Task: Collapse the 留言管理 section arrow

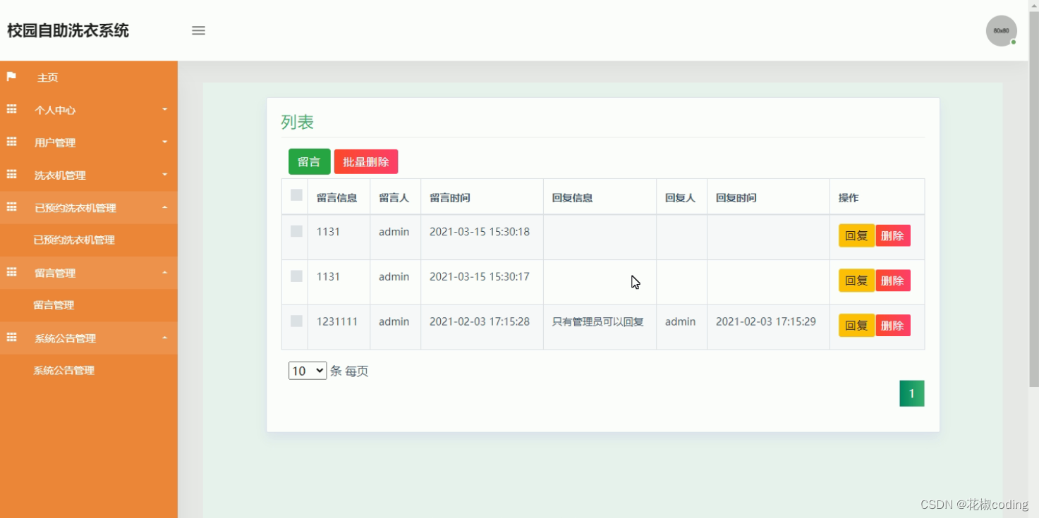Action: coord(165,272)
